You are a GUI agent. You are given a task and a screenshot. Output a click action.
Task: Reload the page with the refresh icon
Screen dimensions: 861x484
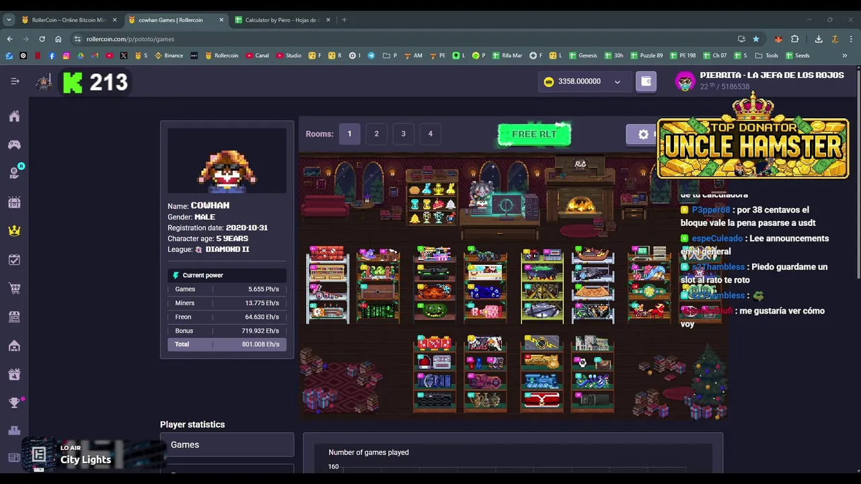click(x=42, y=39)
